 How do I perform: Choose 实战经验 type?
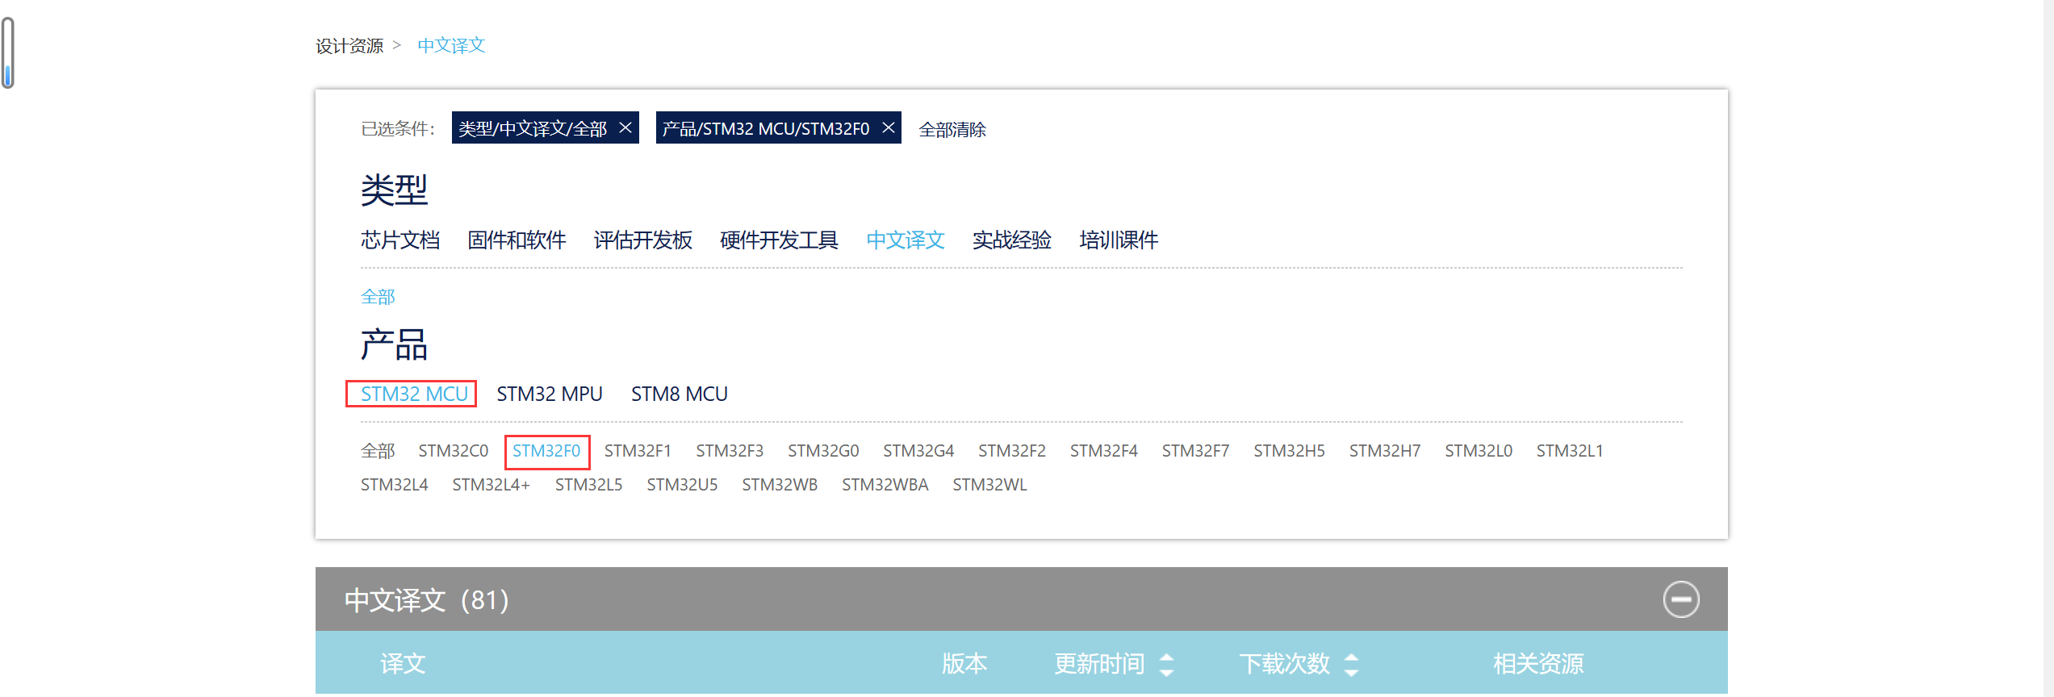click(1011, 240)
